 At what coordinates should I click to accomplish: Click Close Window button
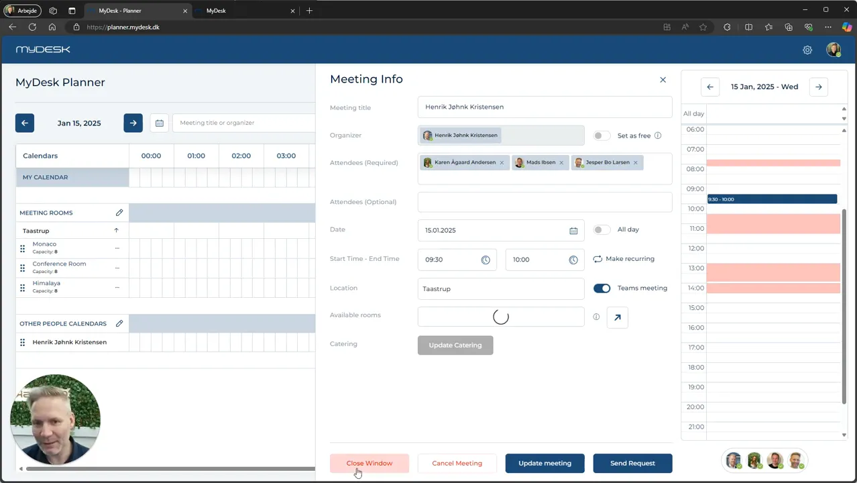(x=369, y=463)
